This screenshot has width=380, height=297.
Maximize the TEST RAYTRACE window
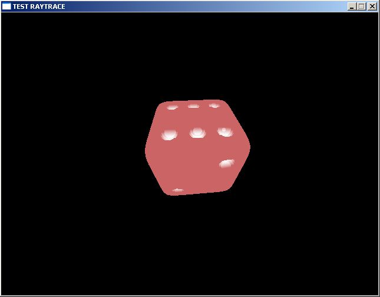[361, 6]
